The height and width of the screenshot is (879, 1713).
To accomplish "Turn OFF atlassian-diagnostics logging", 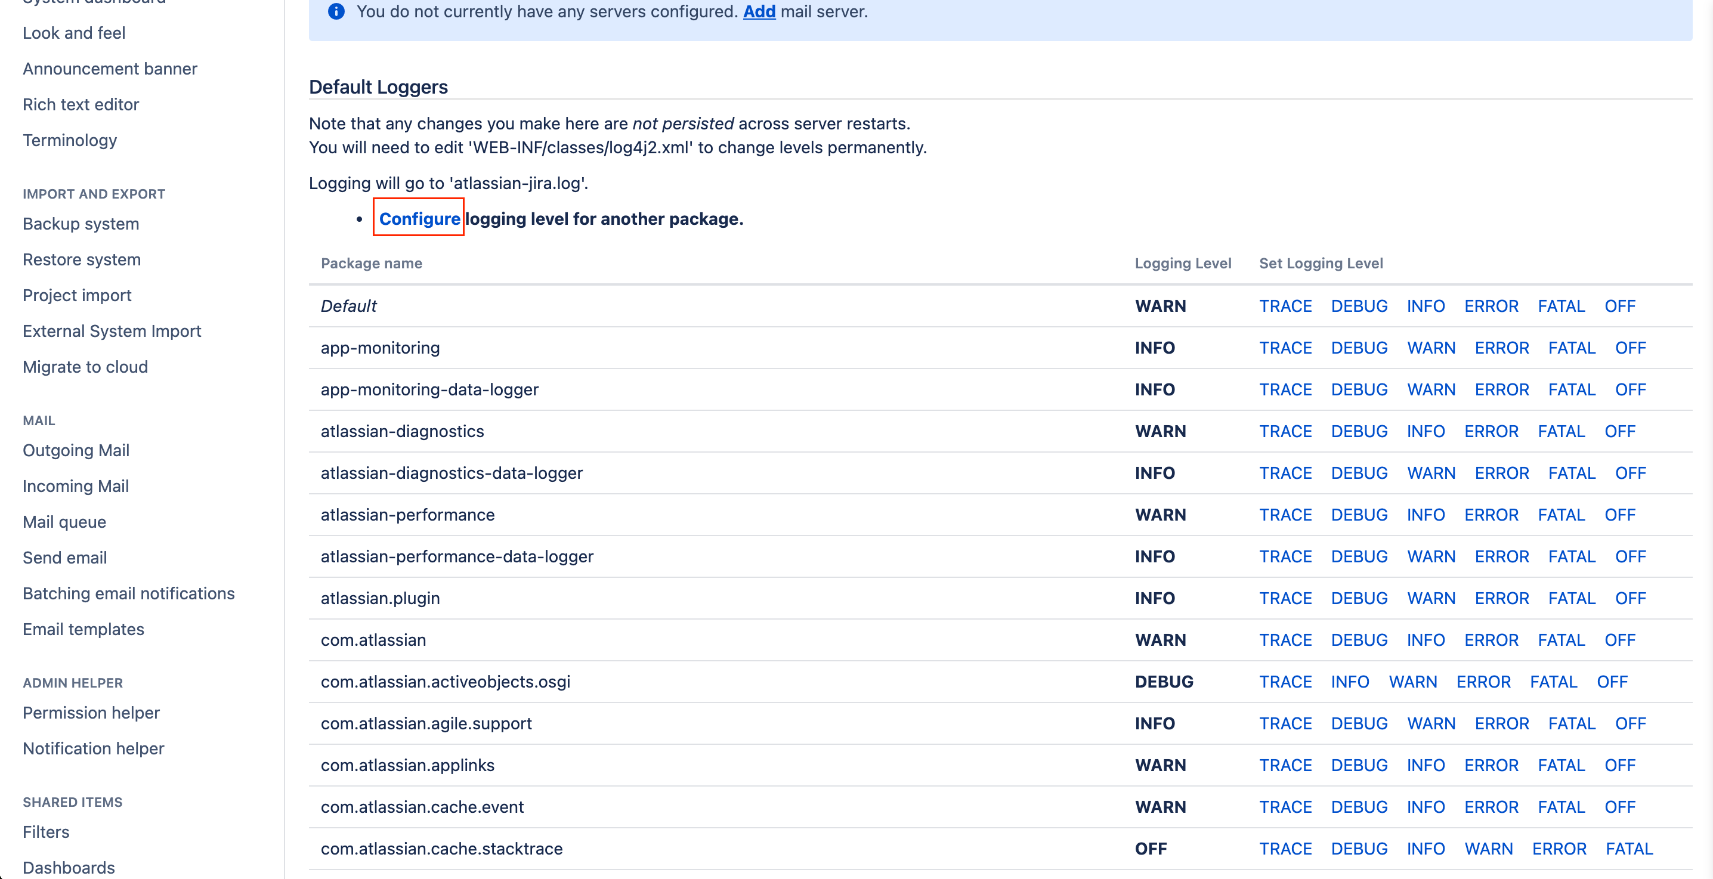I will pos(1619,431).
